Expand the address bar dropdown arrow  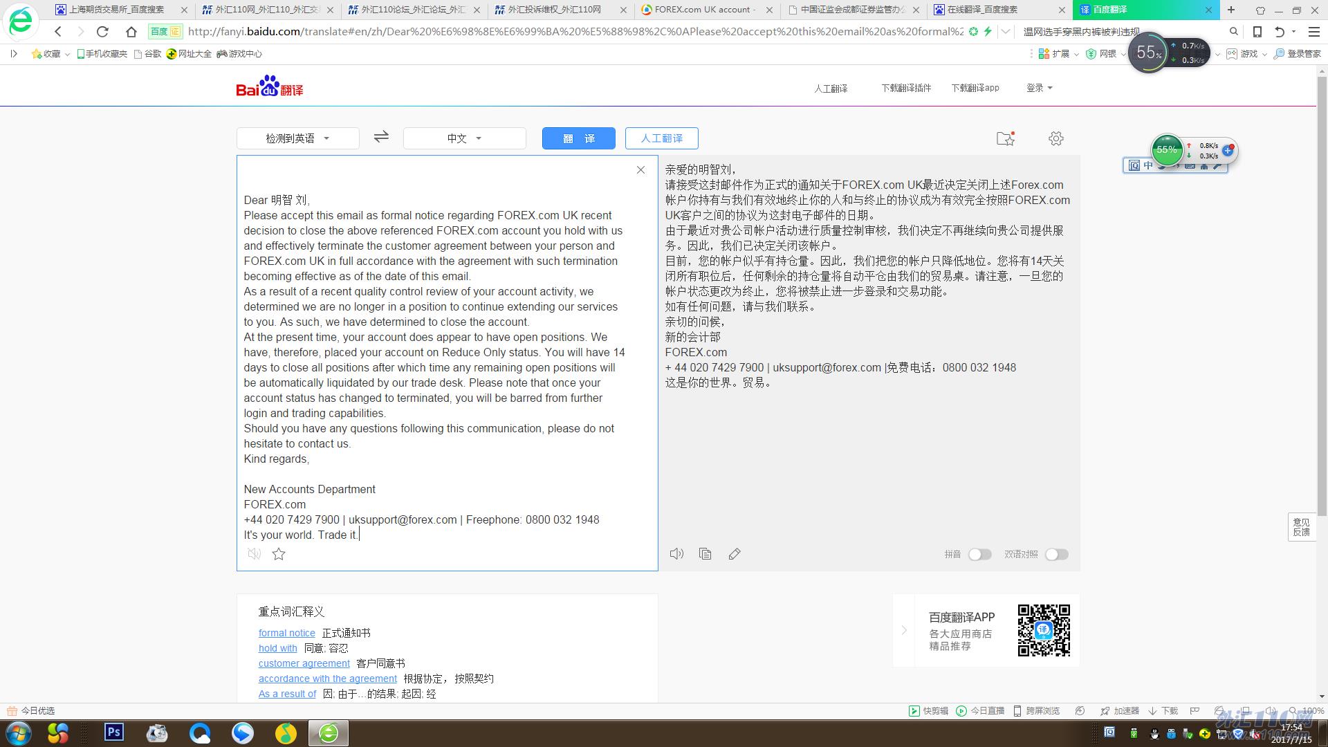tap(1006, 31)
